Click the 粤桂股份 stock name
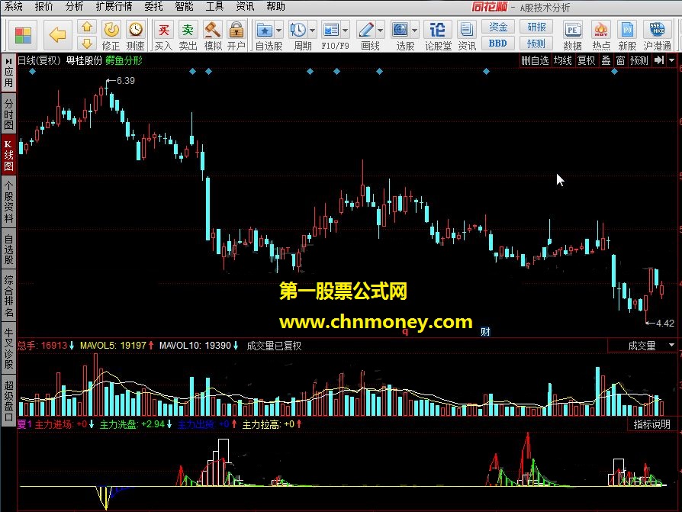Screen dimensions: 682x512 85,60
